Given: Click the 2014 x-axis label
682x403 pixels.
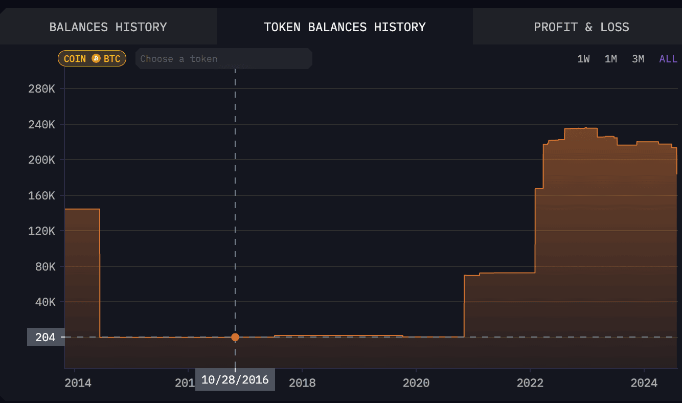Looking at the screenshot, I should click(x=78, y=383).
